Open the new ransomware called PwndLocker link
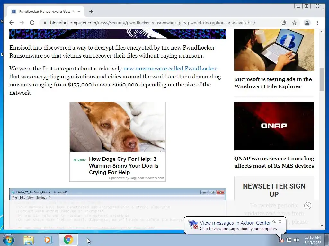The image size is (329, 246). (170, 69)
